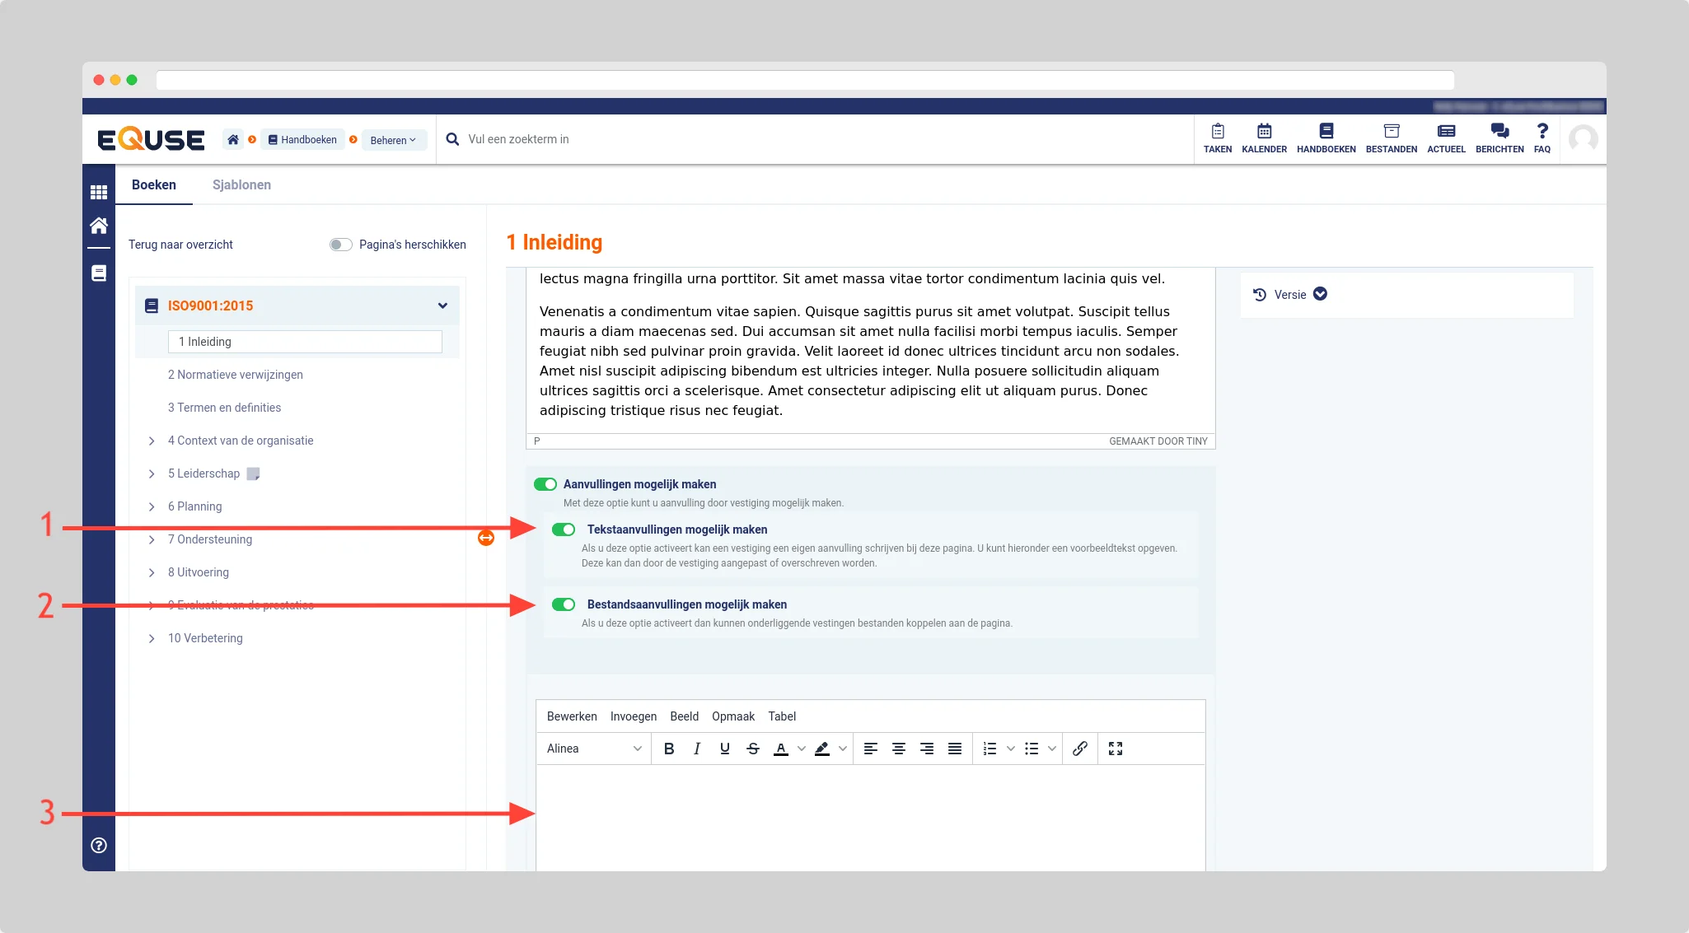
Task: Disable Bestandsaanvullingen mogelijk maken toggle
Action: (564, 604)
